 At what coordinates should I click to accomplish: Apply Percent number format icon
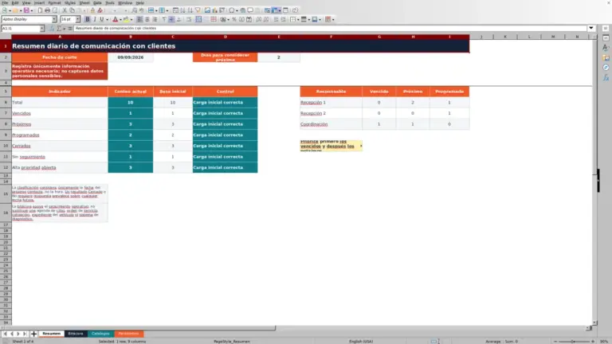click(x=233, y=19)
